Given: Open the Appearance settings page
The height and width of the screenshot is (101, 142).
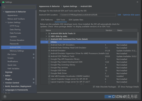Looking at the screenshot, I should coord(13,15).
